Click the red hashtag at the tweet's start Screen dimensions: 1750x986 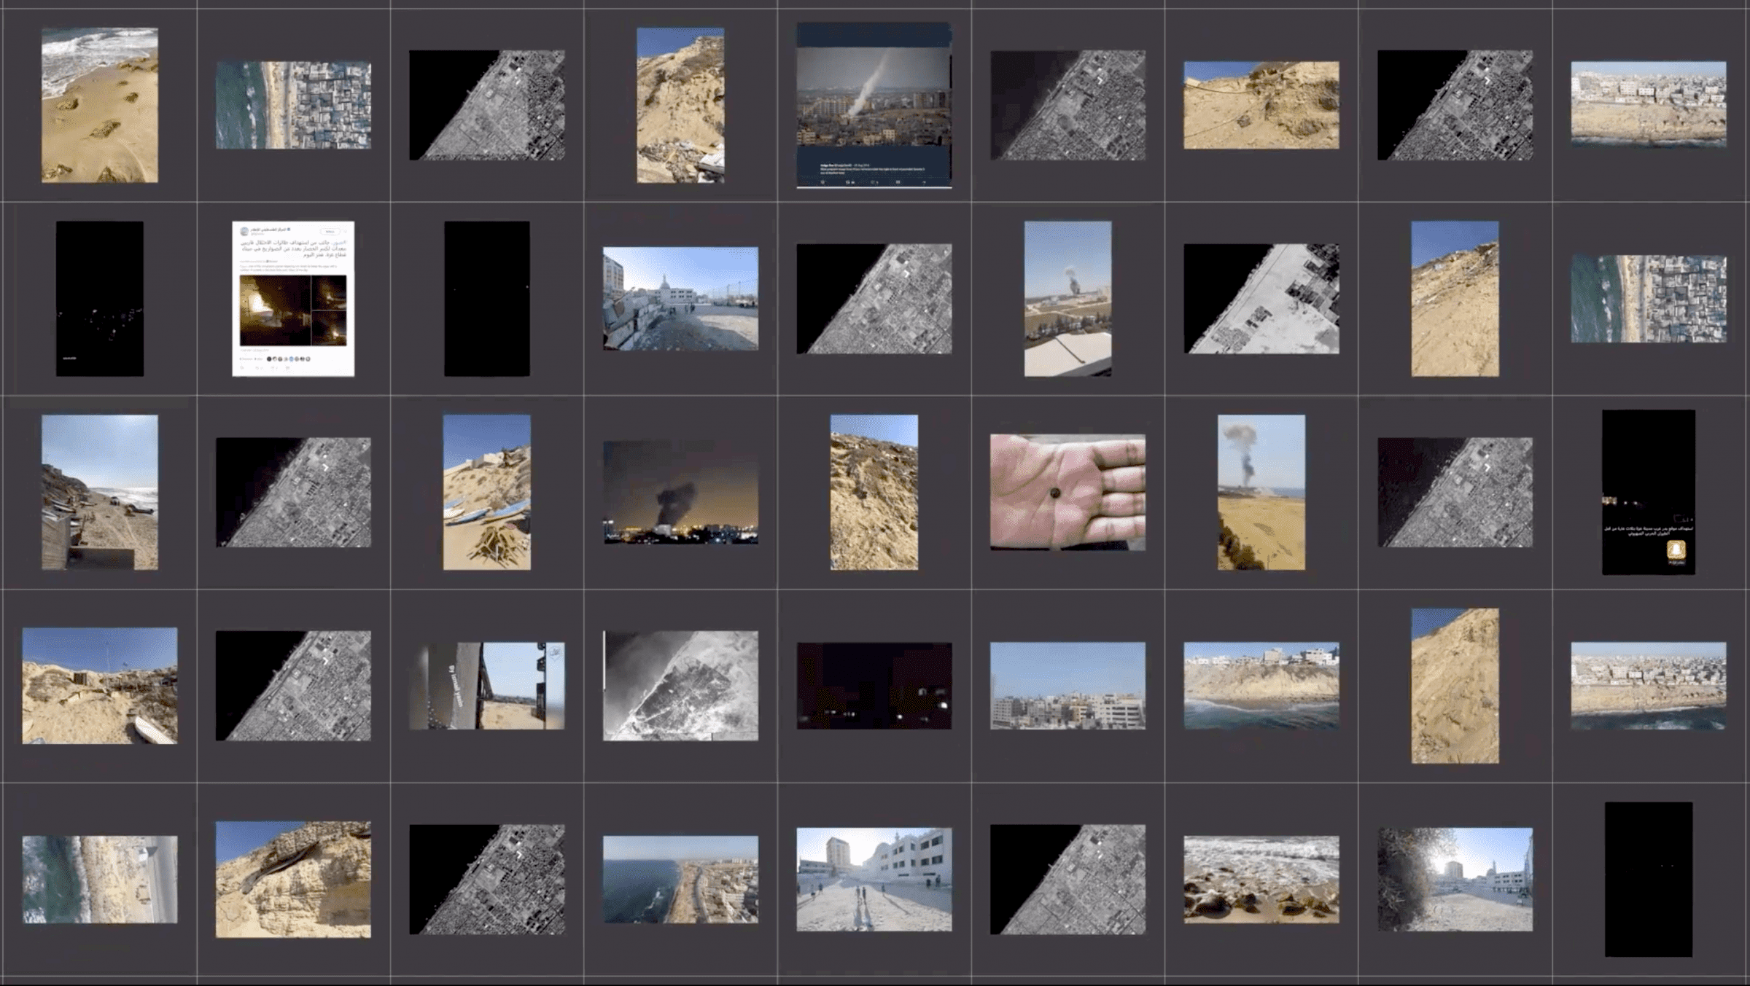tap(340, 241)
